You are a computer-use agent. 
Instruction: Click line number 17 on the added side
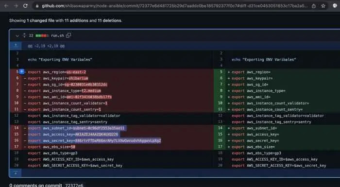click(220, 147)
